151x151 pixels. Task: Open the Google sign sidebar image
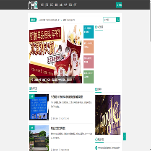click(108, 115)
